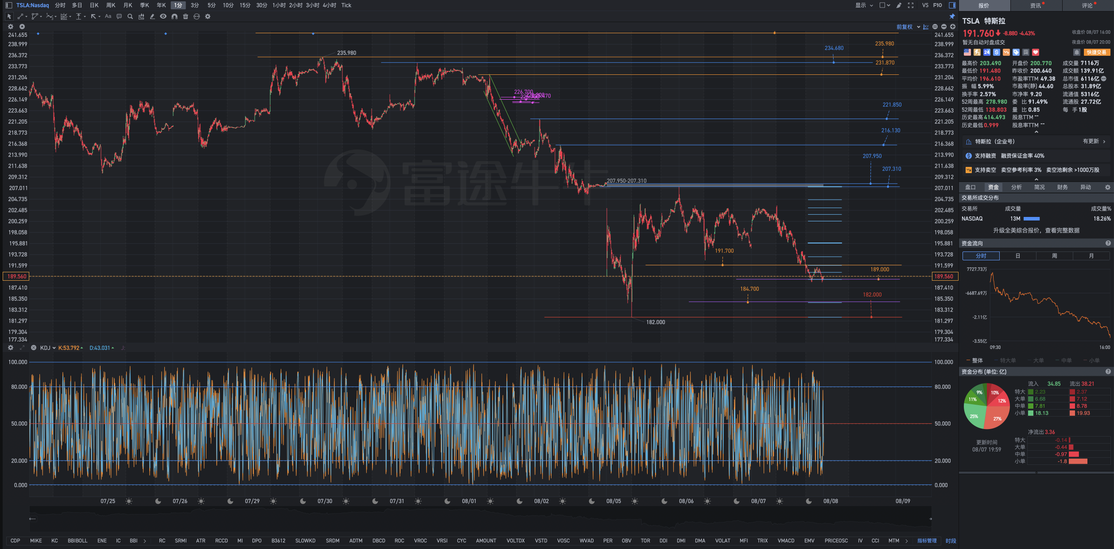1114x549 pixels.
Task: Close the KDJ indicator panel
Action: click(x=34, y=348)
